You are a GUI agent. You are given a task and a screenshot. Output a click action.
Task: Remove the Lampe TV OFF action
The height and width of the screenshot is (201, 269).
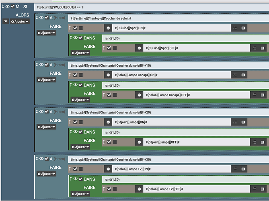tap(139, 189)
